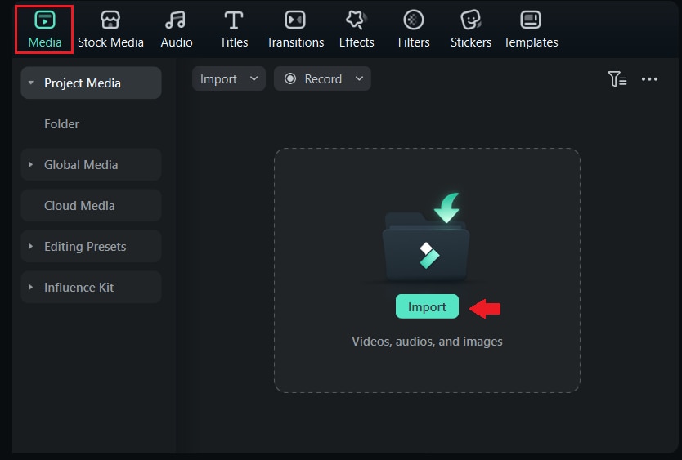
Task: Open the Effects tab
Action: [357, 29]
